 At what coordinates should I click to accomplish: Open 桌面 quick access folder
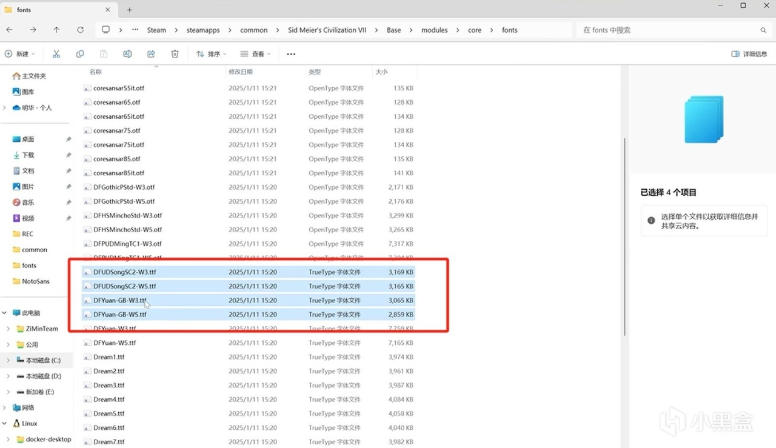(24, 139)
